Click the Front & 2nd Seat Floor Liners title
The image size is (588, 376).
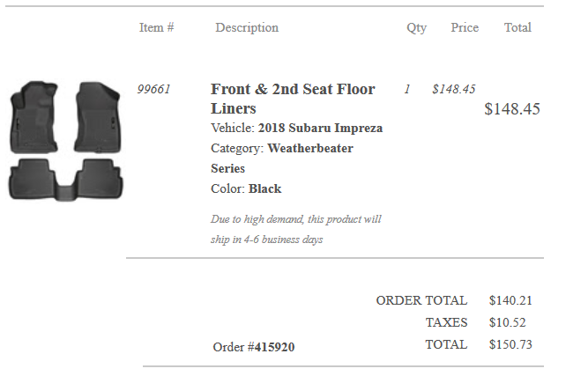(293, 99)
